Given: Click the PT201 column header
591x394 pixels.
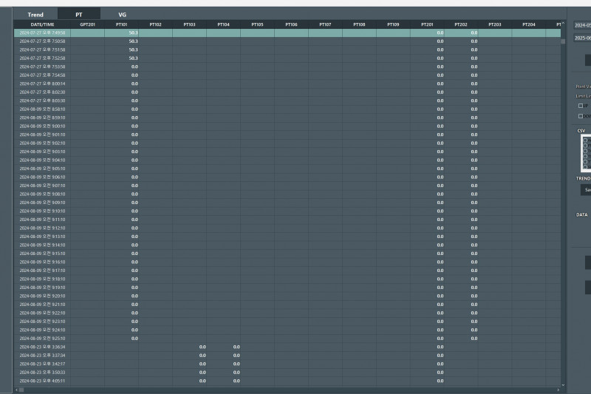Looking at the screenshot, I should pos(427,24).
